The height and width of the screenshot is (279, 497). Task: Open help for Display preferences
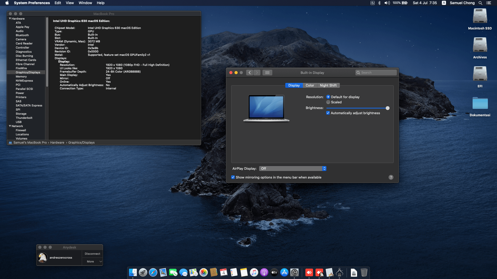(391, 177)
